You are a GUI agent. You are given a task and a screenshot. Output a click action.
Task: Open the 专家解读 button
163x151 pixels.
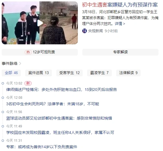[x=120, y=52]
